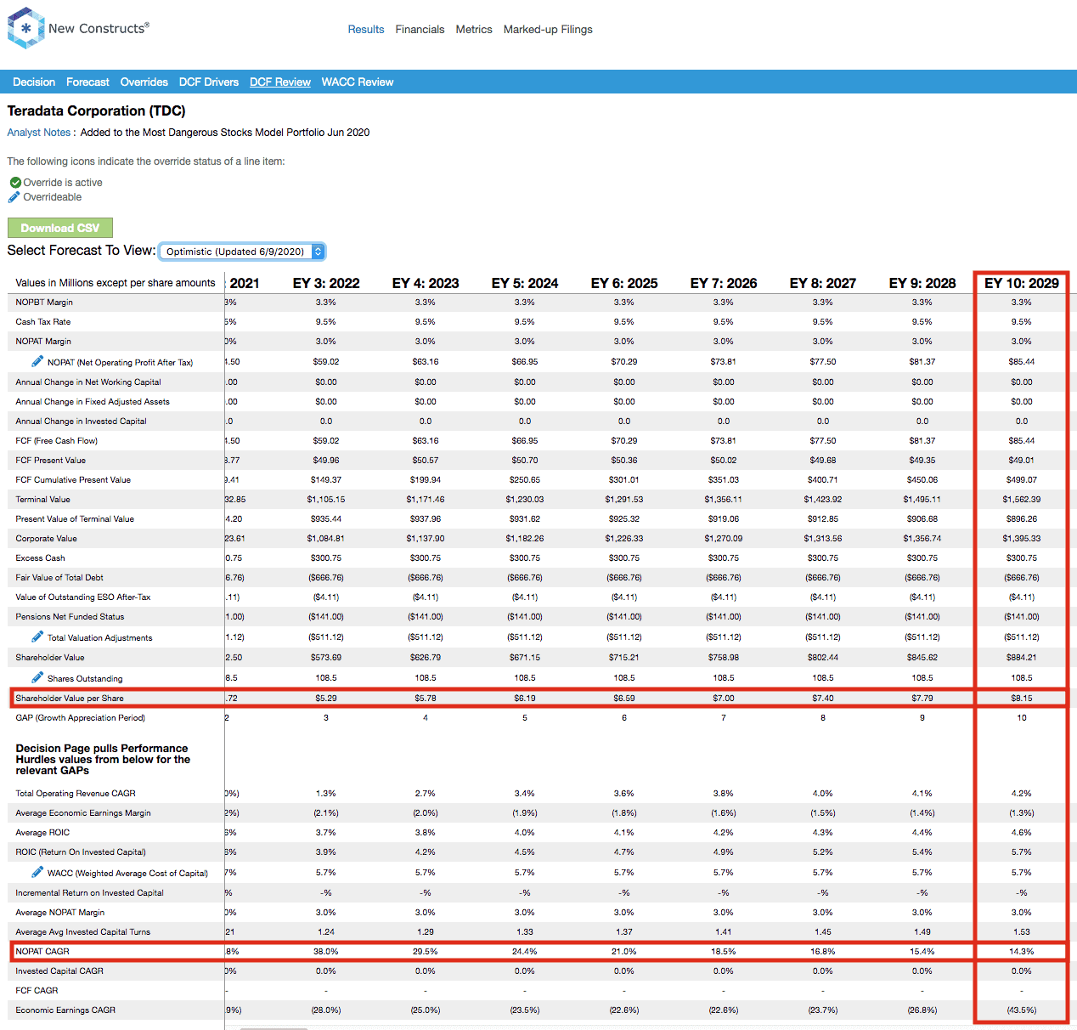The width and height of the screenshot is (1077, 1030).
Task: Click the 14.3% NOPAT CAGR cell for 2029
Action: 1022,952
